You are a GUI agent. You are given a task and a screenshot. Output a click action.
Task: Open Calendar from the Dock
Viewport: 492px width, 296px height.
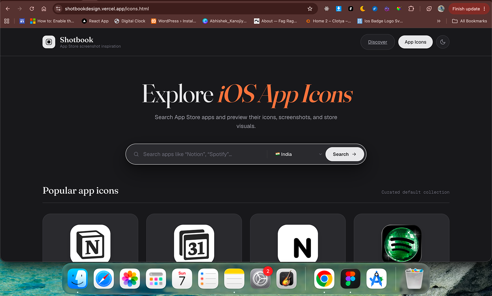click(182, 279)
